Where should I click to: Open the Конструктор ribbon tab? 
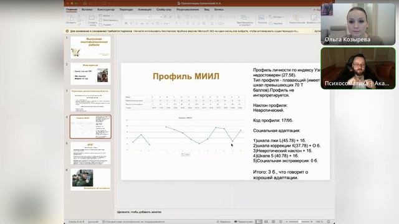pyautogui.click(x=106, y=9)
